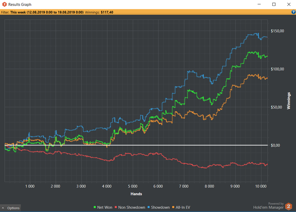The width and height of the screenshot is (296, 212).
Task: Click the green Net Won color swatch
Action: point(95,207)
